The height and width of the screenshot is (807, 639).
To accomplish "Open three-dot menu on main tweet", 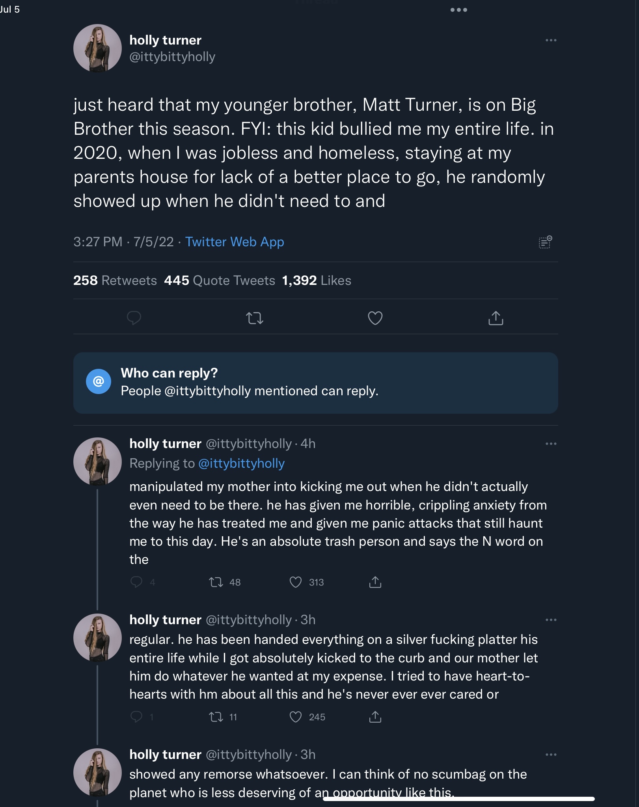I will 551,40.
